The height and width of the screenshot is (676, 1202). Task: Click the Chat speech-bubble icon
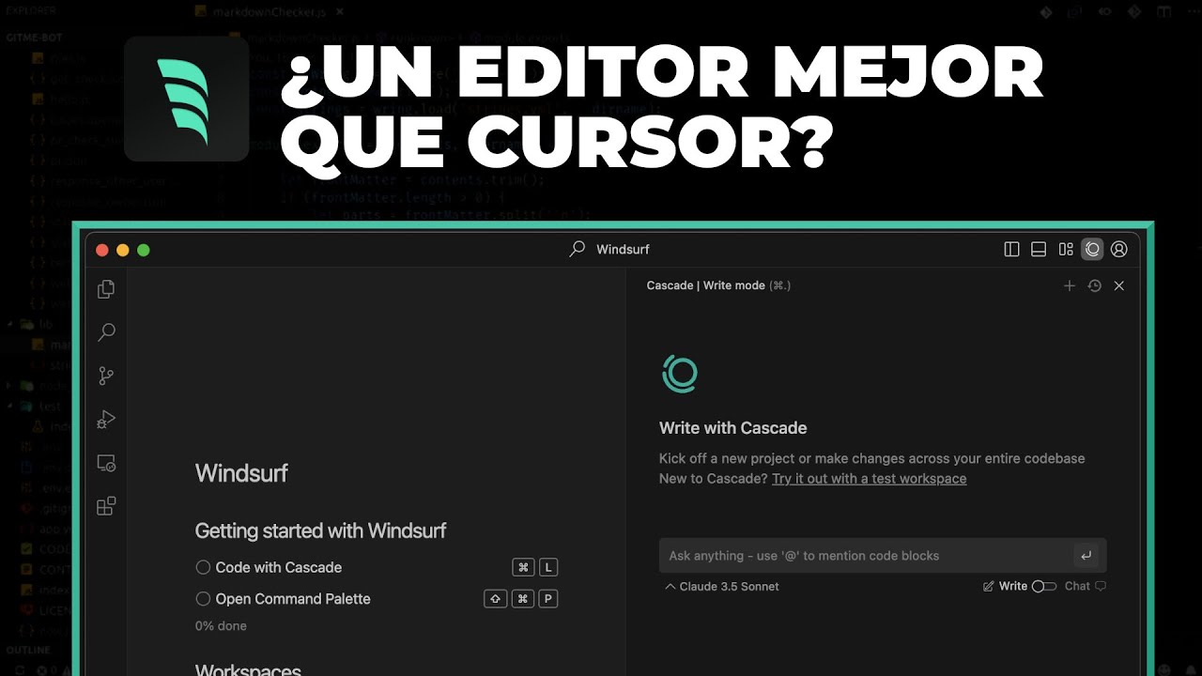coord(1101,586)
